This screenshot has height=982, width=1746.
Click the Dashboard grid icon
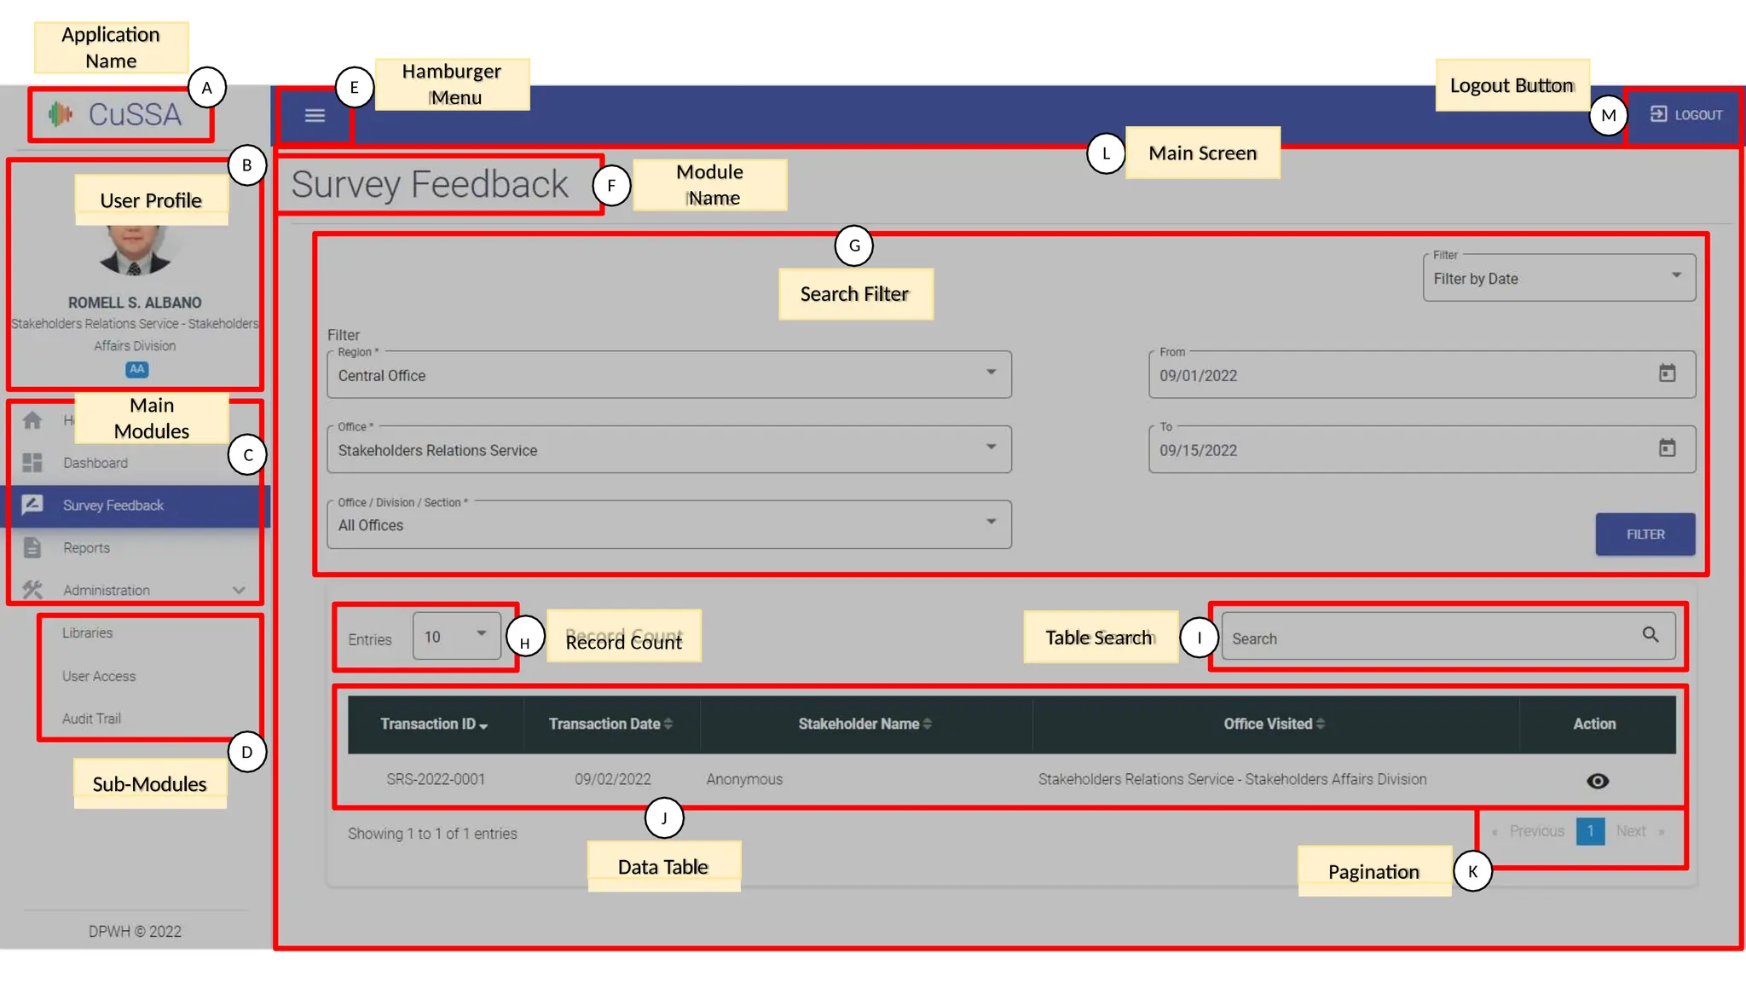tap(32, 463)
